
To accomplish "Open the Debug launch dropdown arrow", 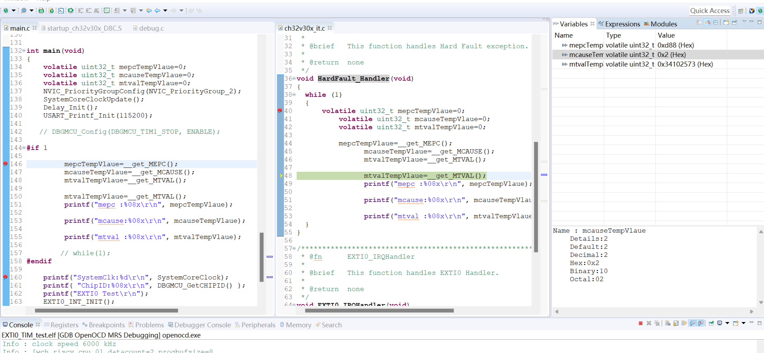I will click(x=14, y=11).
